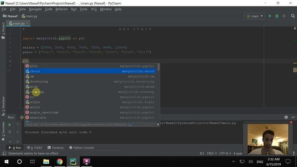The width and height of the screenshot is (297, 167).
Task: Open the volume control in system tray
Action: pyautogui.click(x=251, y=162)
